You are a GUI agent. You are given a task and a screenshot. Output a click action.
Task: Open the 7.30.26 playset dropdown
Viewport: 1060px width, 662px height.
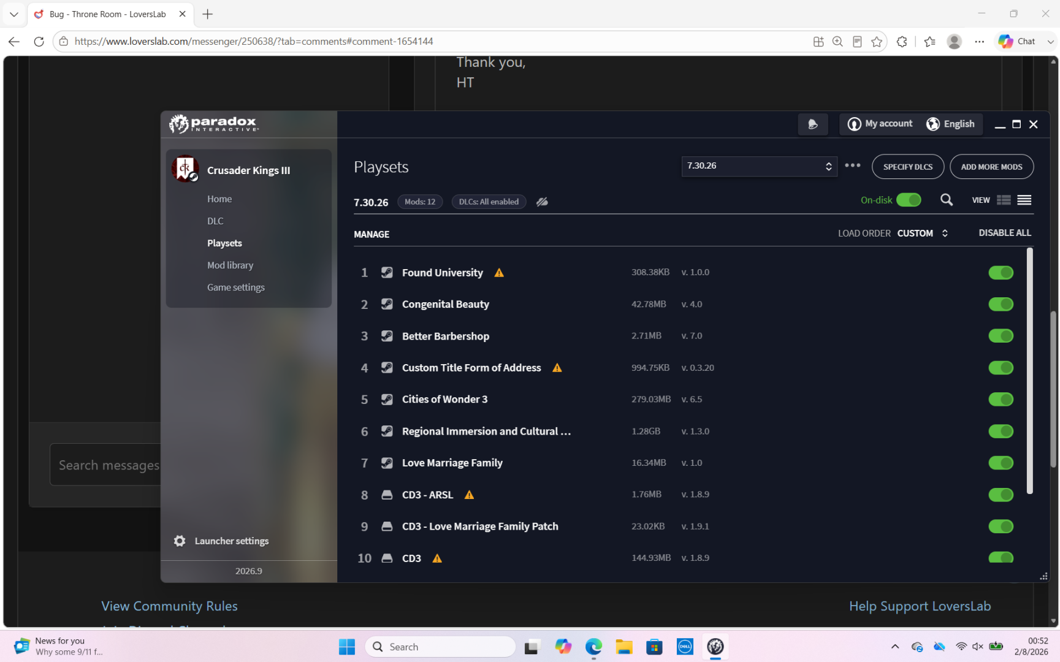759,166
